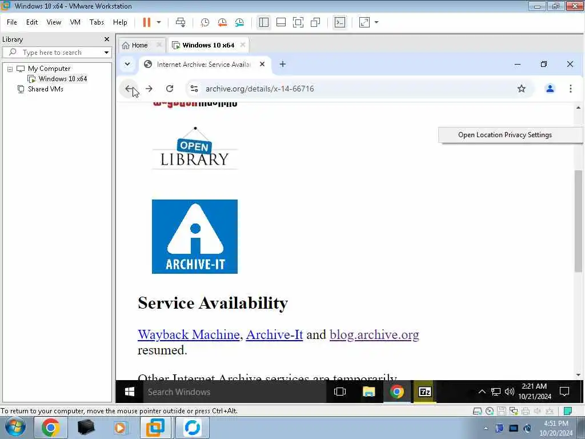Toggle the library sidebar view icon
This screenshot has width=585, height=439.
pos(264,22)
